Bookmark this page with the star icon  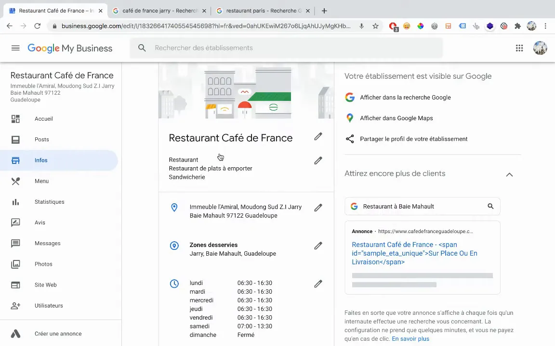[376, 26]
